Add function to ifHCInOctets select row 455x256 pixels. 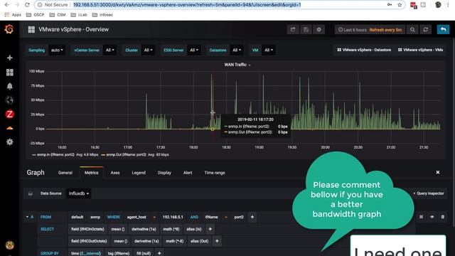[210, 229]
